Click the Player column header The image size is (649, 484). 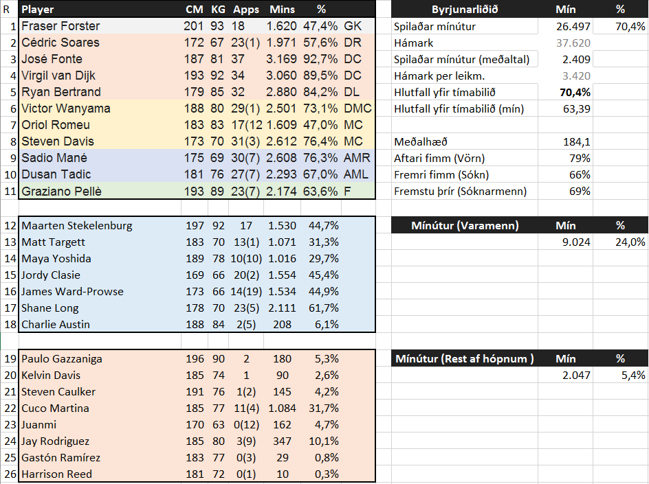click(x=100, y=9)
